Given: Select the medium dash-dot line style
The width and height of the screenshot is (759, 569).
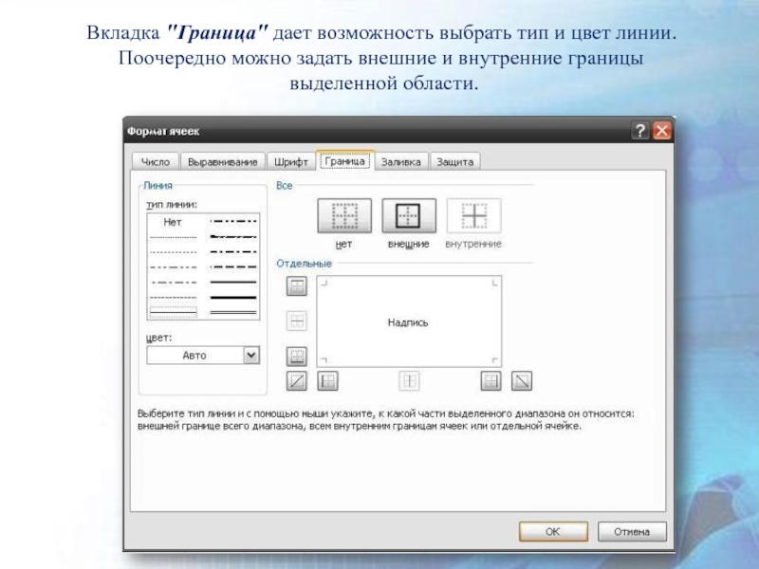Looking at the screenshot, I should click(232, 251).
